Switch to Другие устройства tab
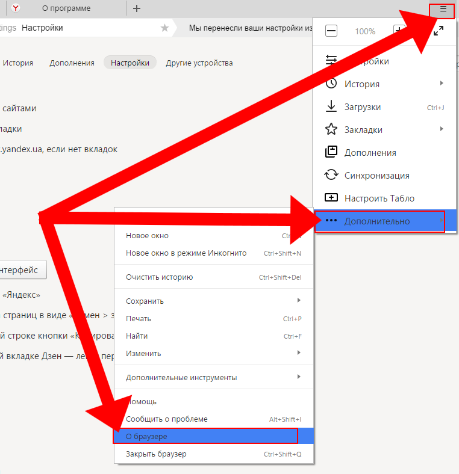This screenshot has width=459, height=474. click(199, 63)
